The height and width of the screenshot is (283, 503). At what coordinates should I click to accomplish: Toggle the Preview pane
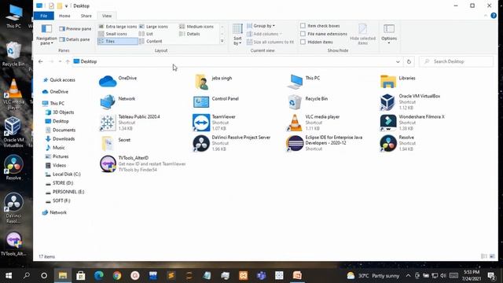75,29
